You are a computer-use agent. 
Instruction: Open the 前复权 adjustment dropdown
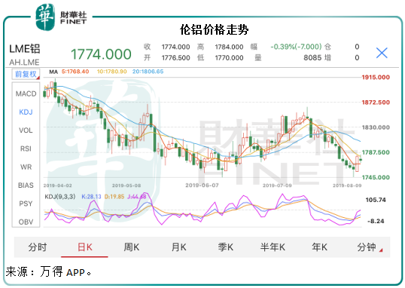click(26, 75)
